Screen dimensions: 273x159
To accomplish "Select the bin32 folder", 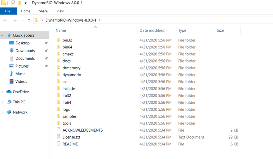I will [x=67, y=40].
